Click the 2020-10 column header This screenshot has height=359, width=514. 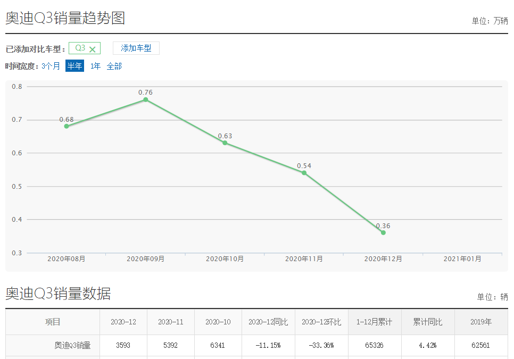[x=218, y=322]
